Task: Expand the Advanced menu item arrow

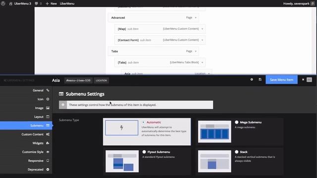Action: pyautogui.click(x=196, y=18)
